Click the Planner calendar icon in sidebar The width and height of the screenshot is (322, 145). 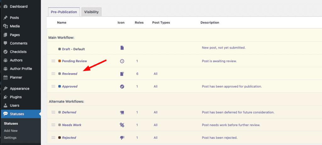[x=5, y=77]
